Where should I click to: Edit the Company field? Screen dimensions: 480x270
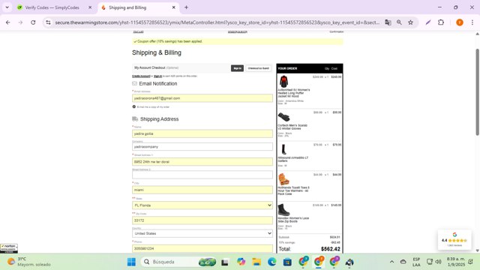click(202, 147)
